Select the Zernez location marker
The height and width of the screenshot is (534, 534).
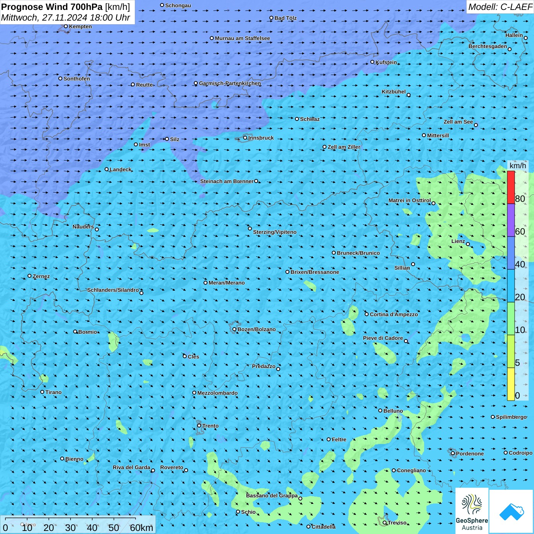(30, 276)
